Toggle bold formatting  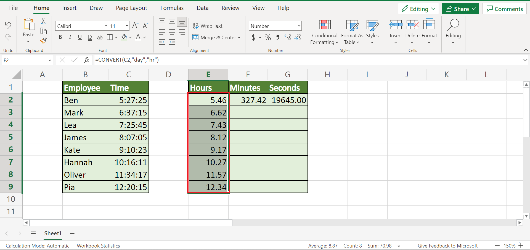click(60, 37)
